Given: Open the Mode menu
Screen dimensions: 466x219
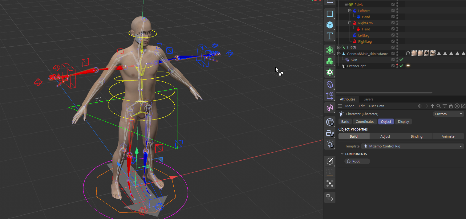Looking at the screenshot, I should (x=350, y=106).
